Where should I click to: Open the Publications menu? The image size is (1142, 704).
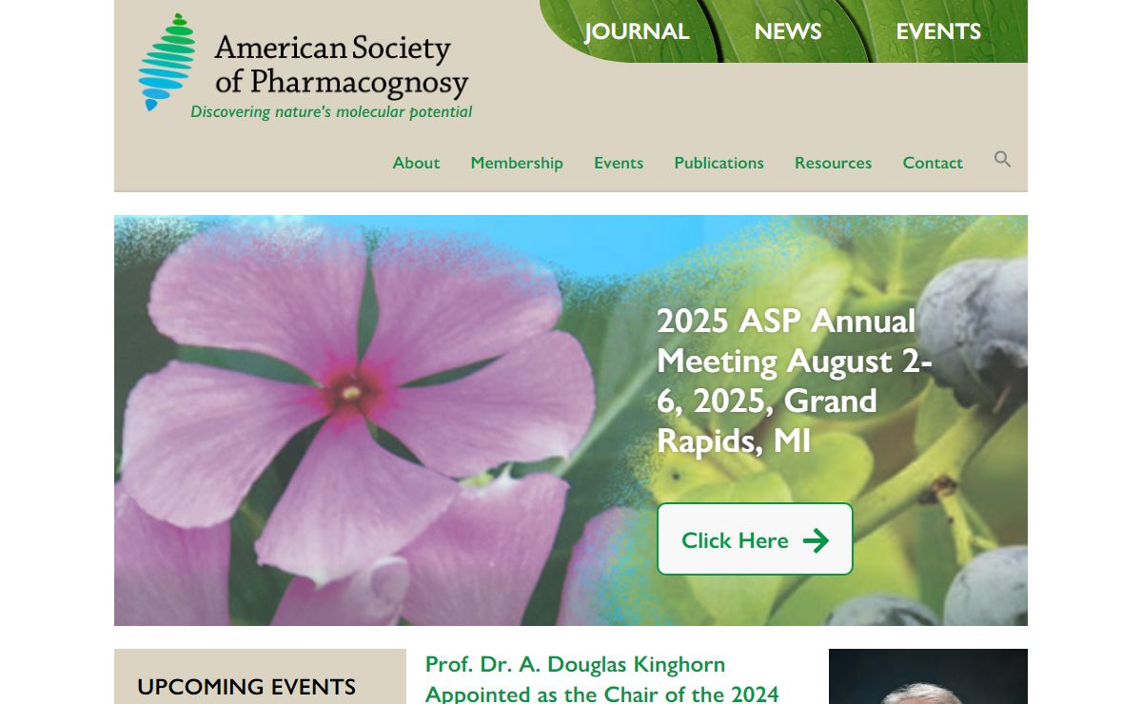[719, 163]
